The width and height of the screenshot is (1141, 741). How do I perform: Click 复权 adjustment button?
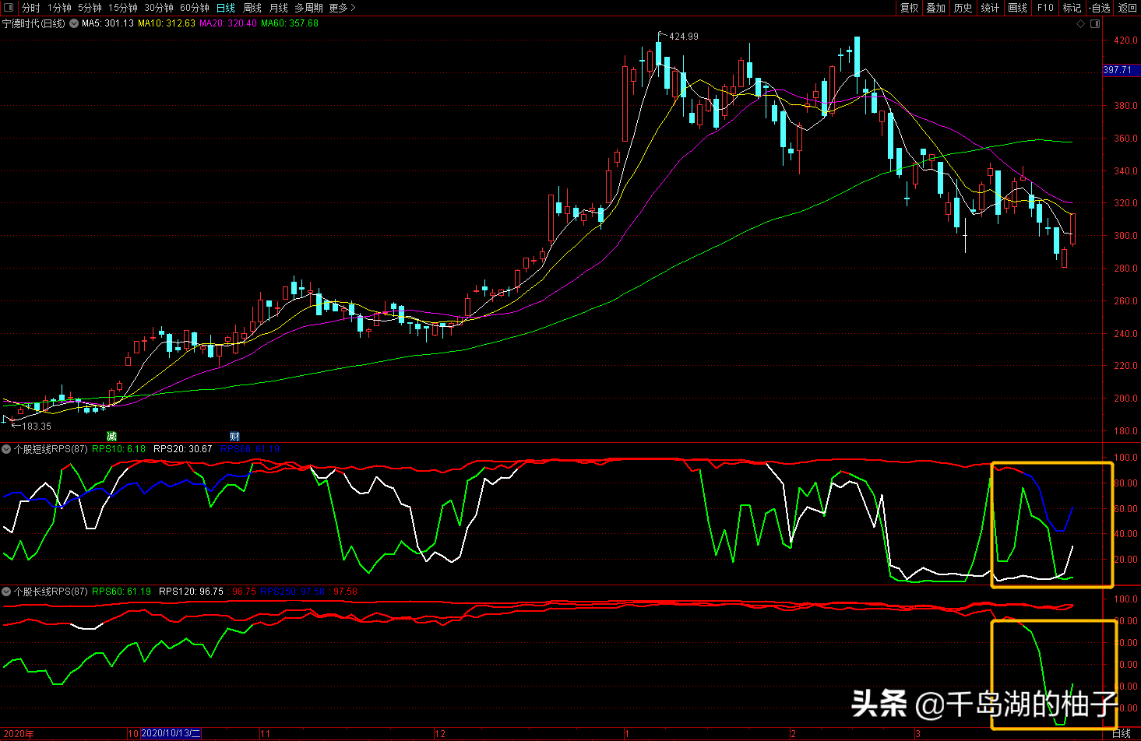point(909,8)
